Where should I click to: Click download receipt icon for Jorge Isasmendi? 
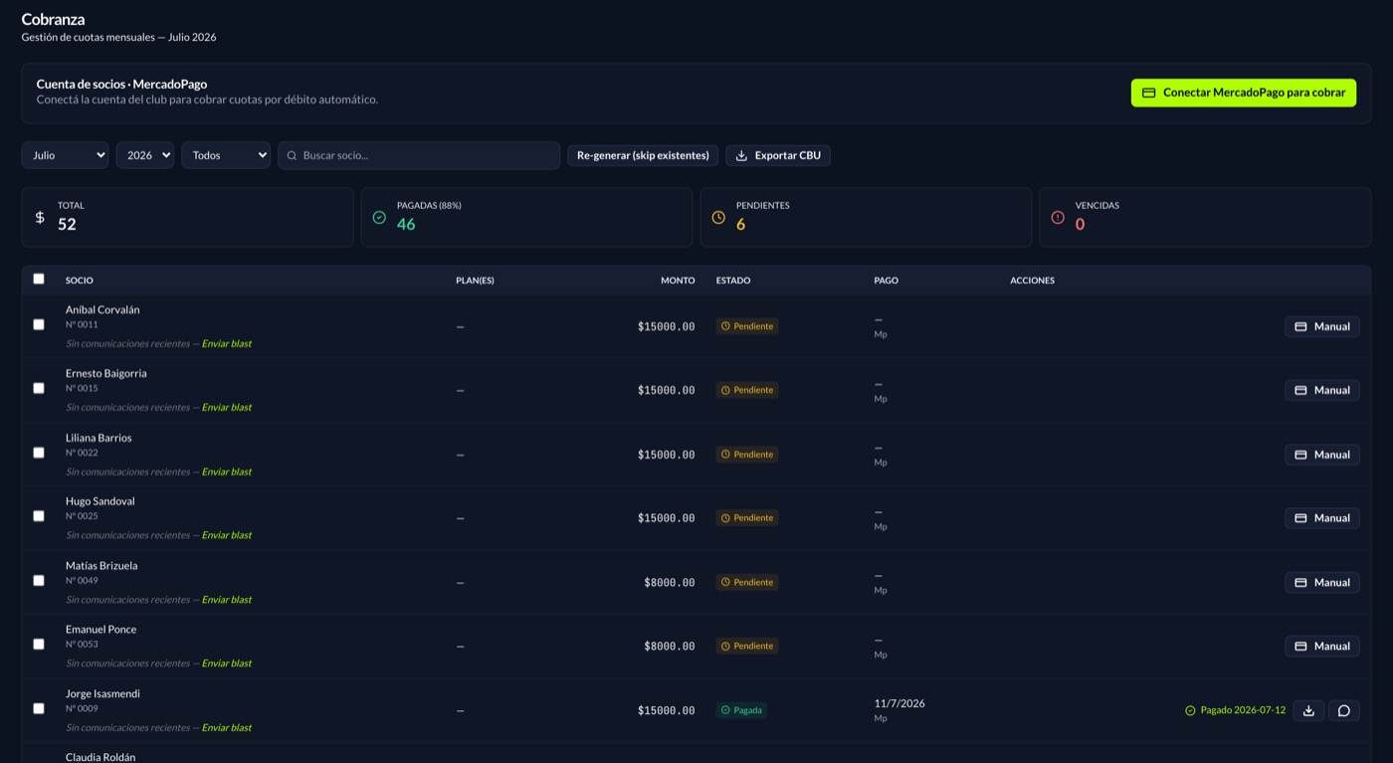tap(1308, 710)
